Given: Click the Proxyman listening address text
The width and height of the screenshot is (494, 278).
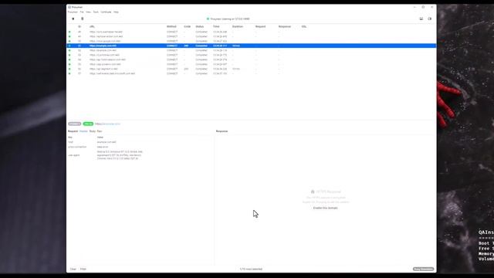Looking at the screenshot, I should pos(230,19).
